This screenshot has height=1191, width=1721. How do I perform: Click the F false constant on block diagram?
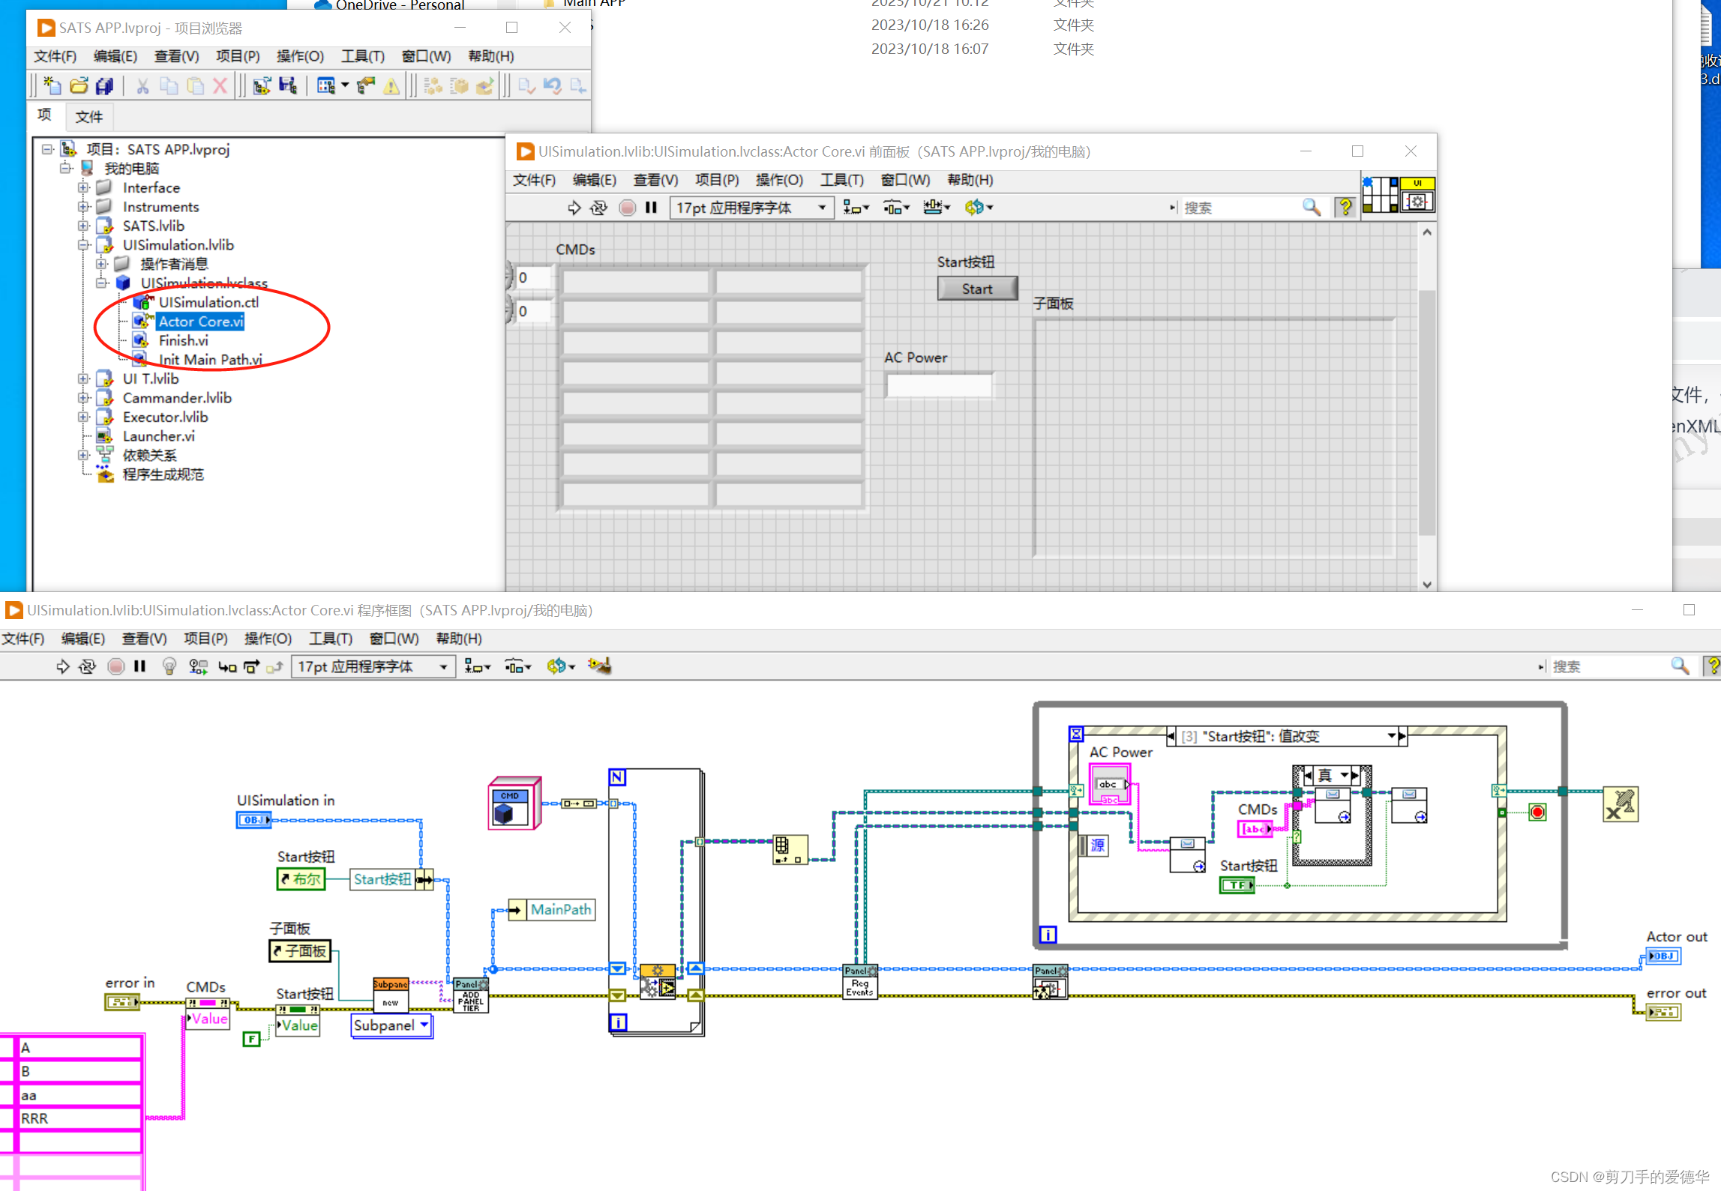tap(251, 1039)
